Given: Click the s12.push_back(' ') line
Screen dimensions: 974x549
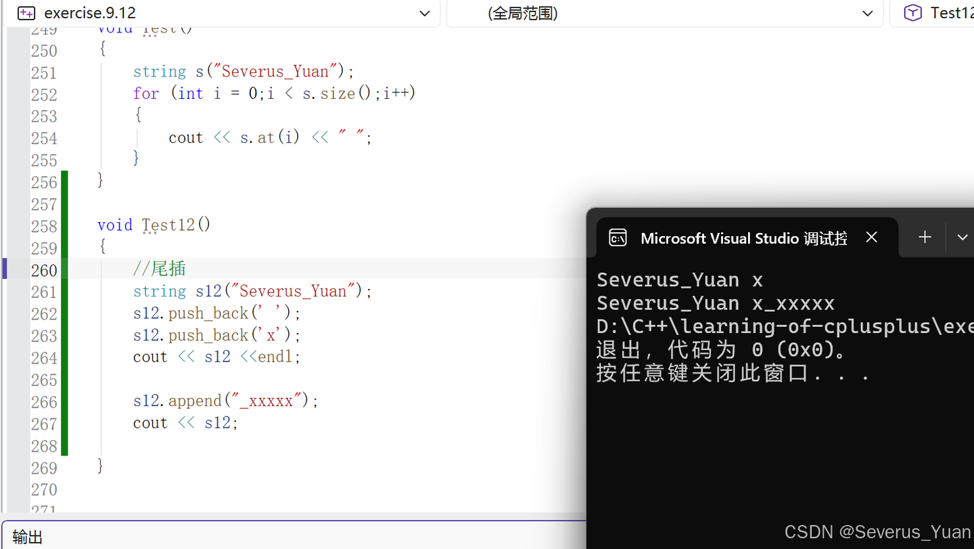Looking at the screenshot, I should pyautogui.click(x=216, y=313).
